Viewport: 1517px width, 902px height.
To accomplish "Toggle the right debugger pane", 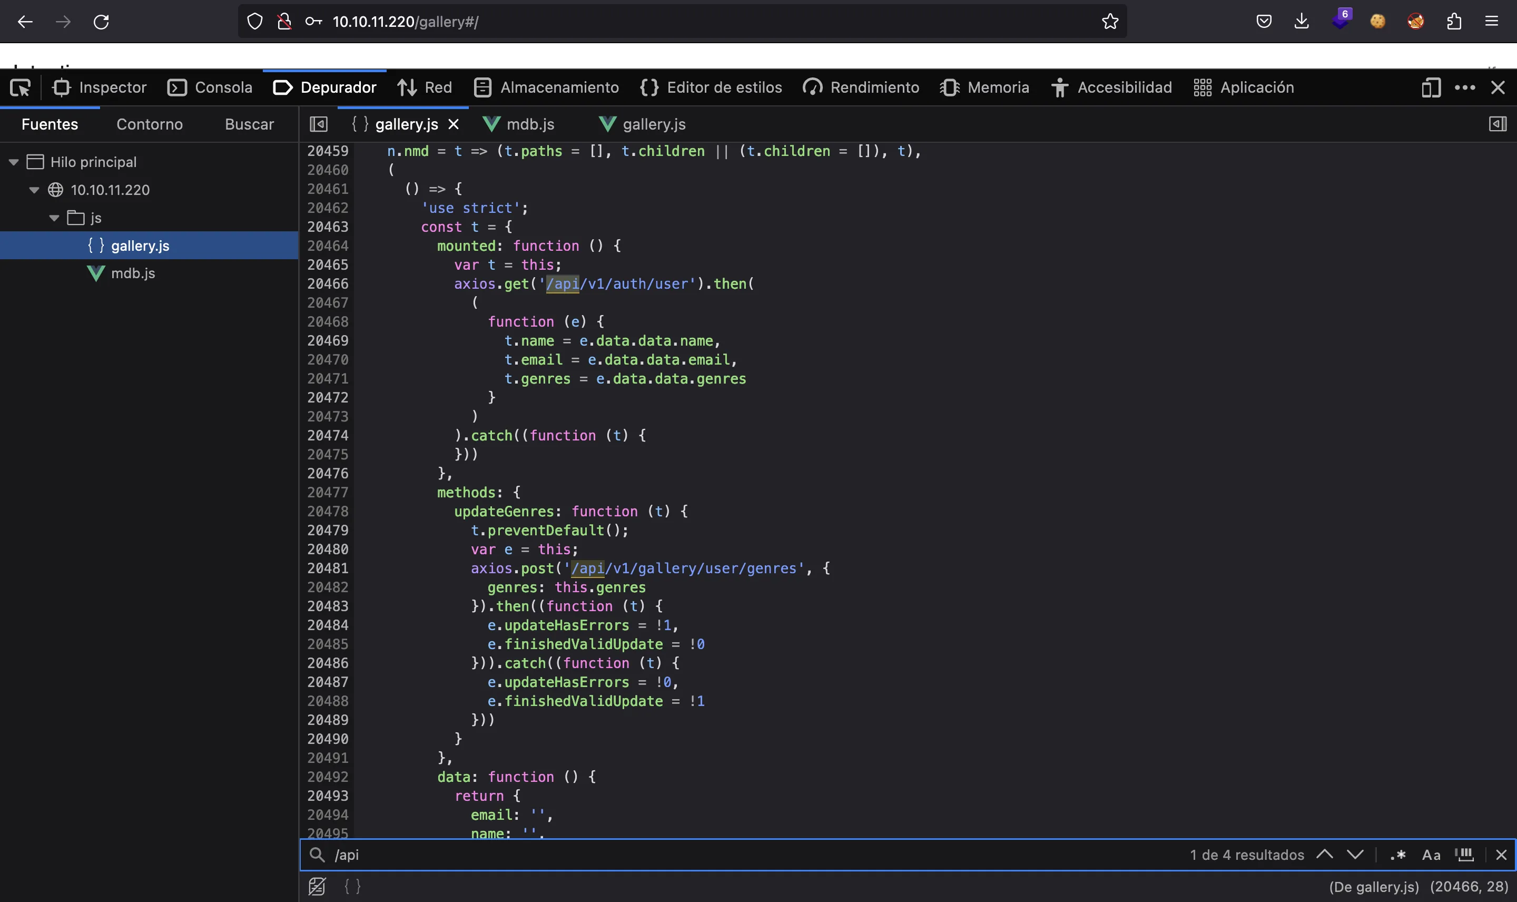I will pyautogui.click(x=1498, y=124).
